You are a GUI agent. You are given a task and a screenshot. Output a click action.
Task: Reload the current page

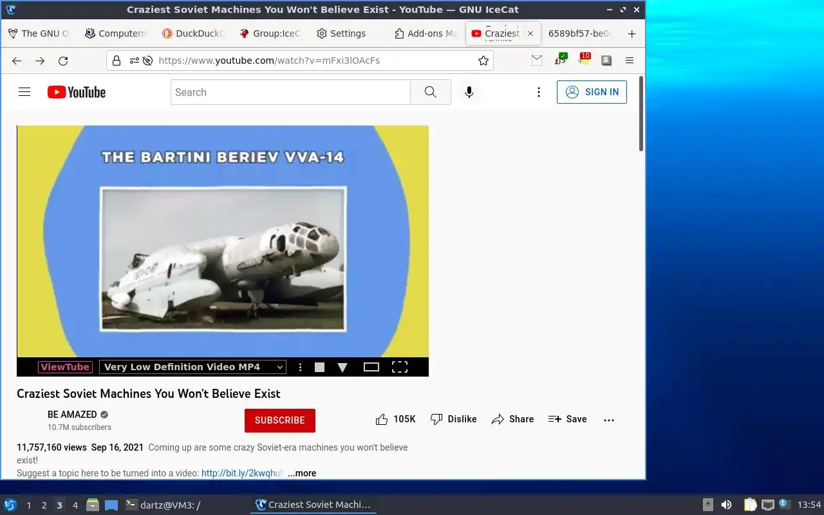(63, 61)
